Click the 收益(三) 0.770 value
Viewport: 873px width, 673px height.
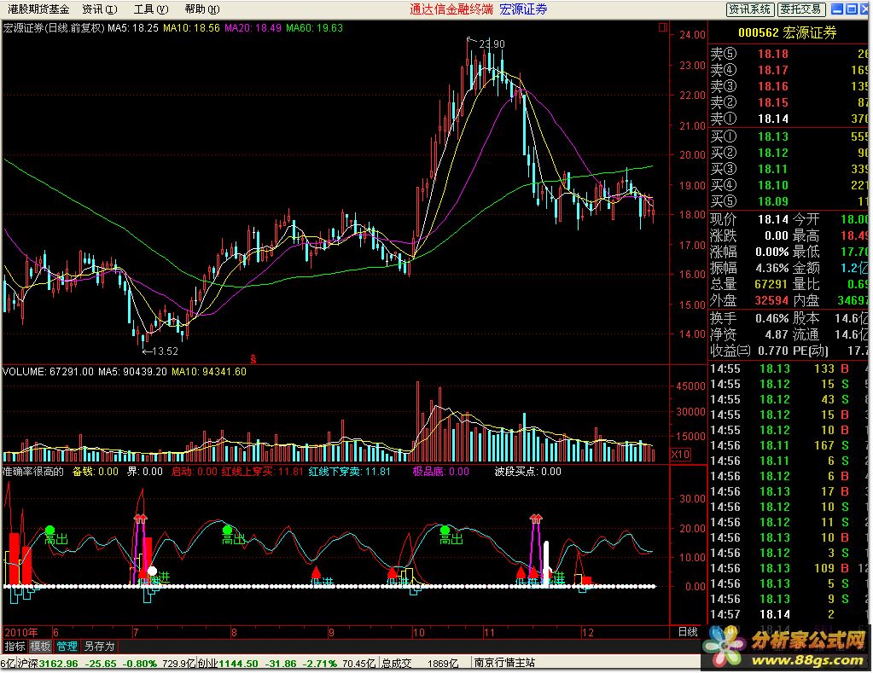click(x=773, y=351)
